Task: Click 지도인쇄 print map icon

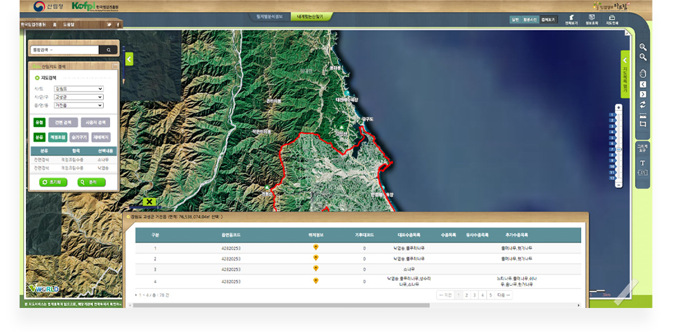Action: 612,20
